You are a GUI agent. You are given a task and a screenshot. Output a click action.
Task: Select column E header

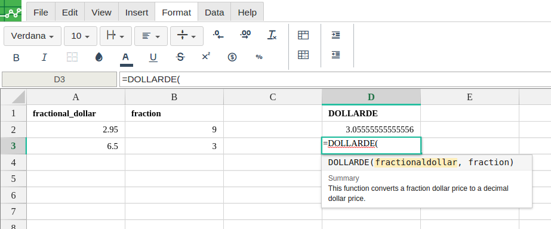(469, 97)
